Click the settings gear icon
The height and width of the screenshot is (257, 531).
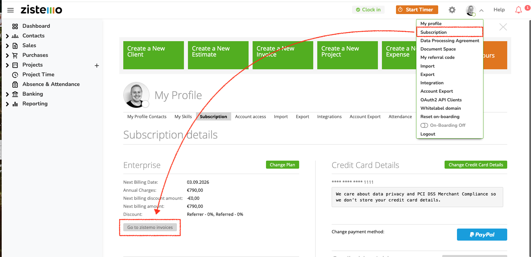click(x=452, y=10)
